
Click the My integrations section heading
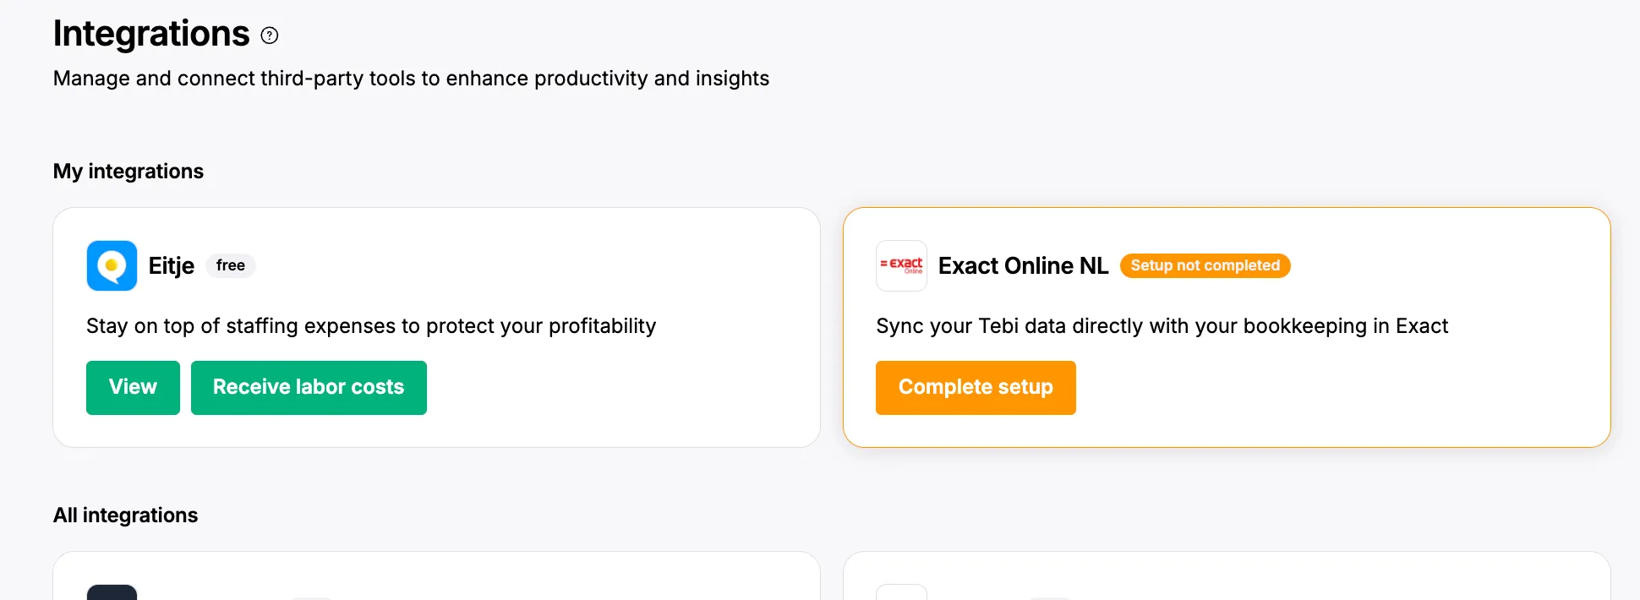[128, 172]
